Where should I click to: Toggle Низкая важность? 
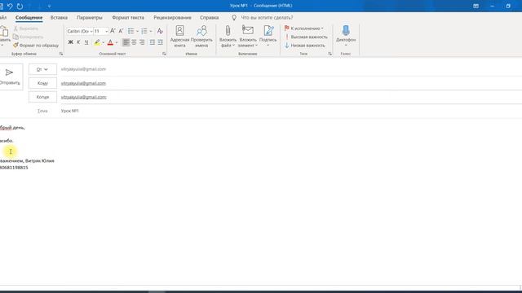(304, 46)
